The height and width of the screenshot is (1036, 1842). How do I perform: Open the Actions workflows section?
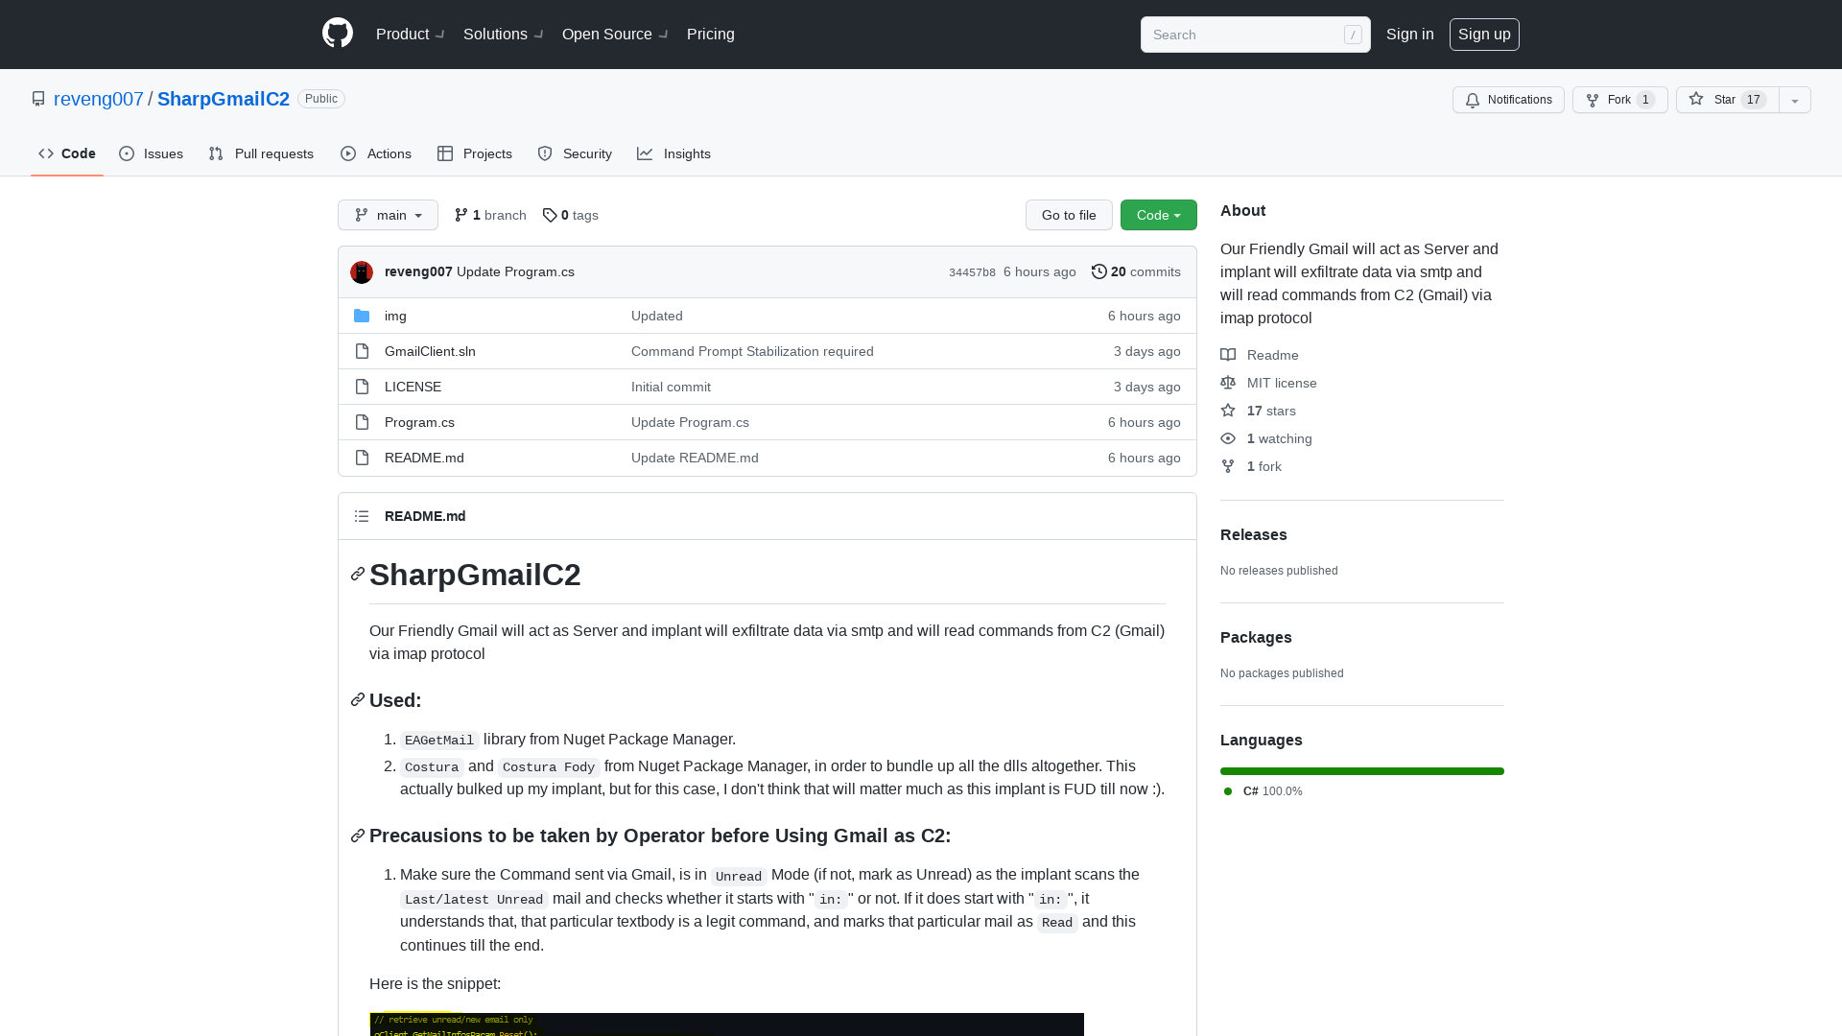click(375, 153)
